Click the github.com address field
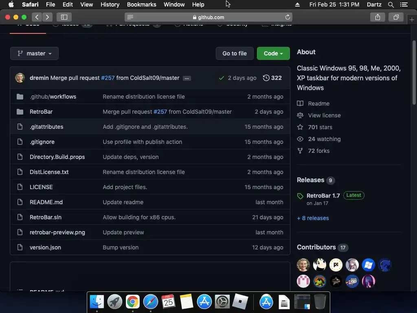Viewport: 417px width, 313px height. click(x=208, y=17)
